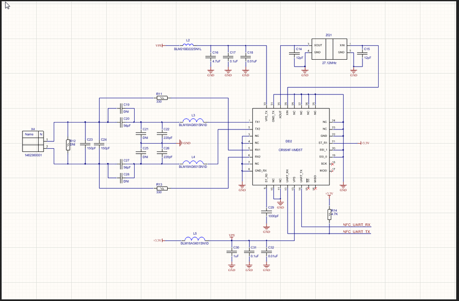Image resolution: width=459 pixels, height=301 pixels.
Task: Select capacitor C15 symbol
Action: (363, 54)
